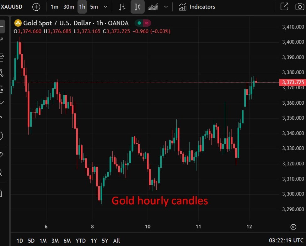The image size is (306, 246).
Task: Open the price scale settings icon
Action: pyautogui.click(x=293, y=227)
